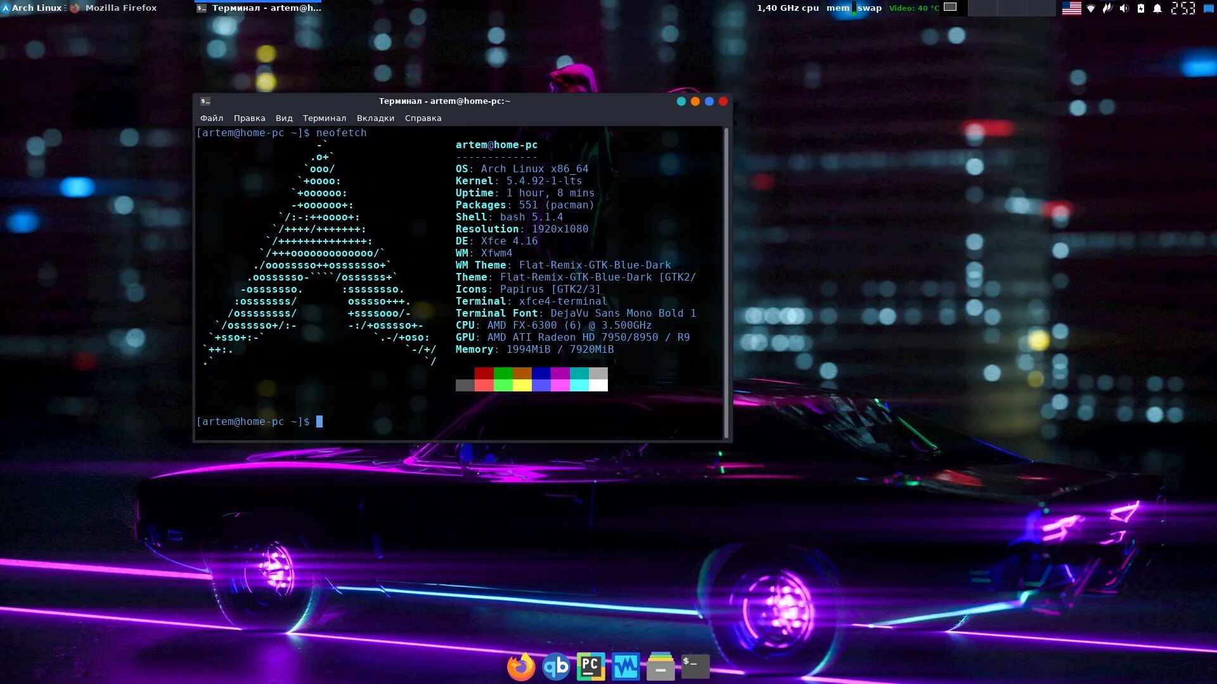This screenshot has width=1217, height=684.
Task: Switch to Mozilla Firefox taskbar button
Action: (x=114, y=8)
